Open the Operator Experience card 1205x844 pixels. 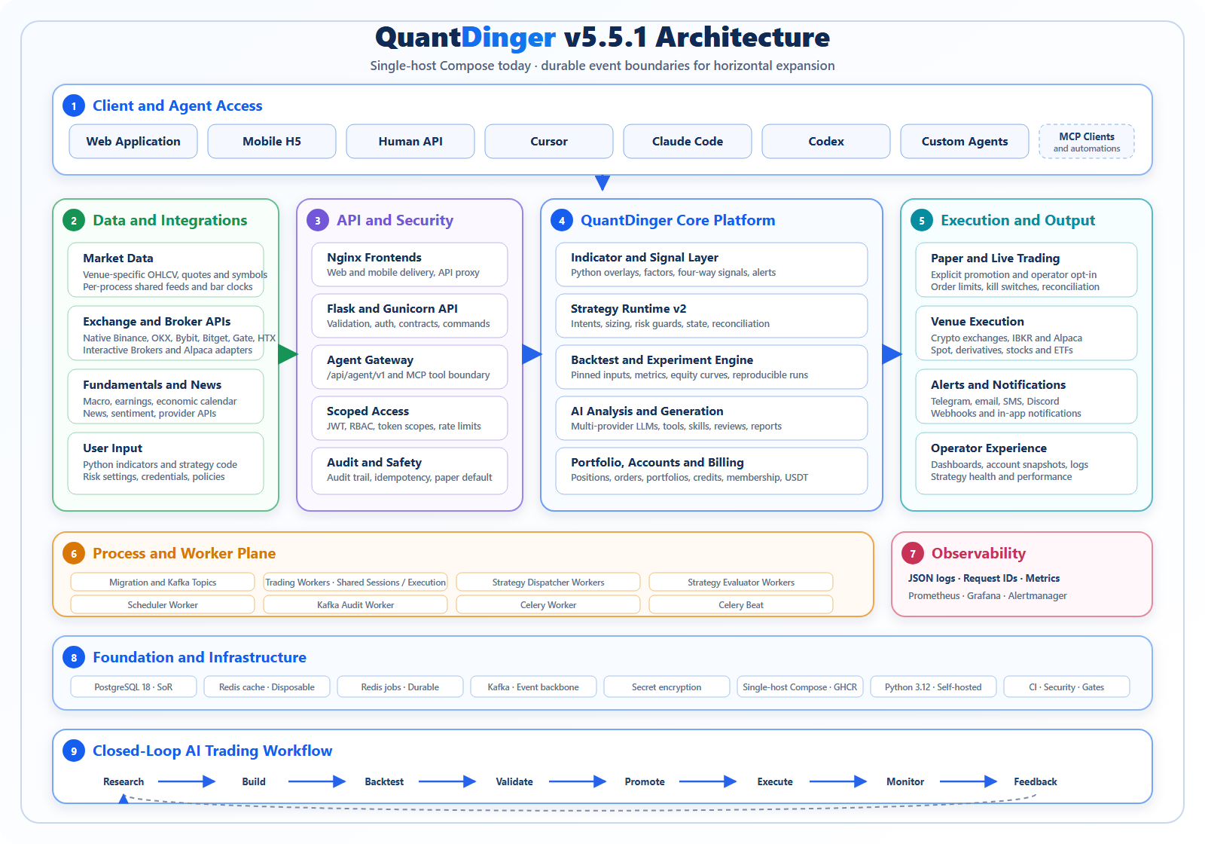tap(1027, 463)
